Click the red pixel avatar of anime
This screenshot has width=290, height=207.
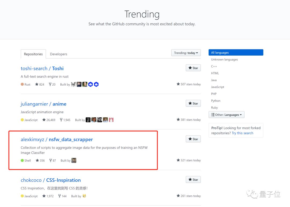coord(111,120)
